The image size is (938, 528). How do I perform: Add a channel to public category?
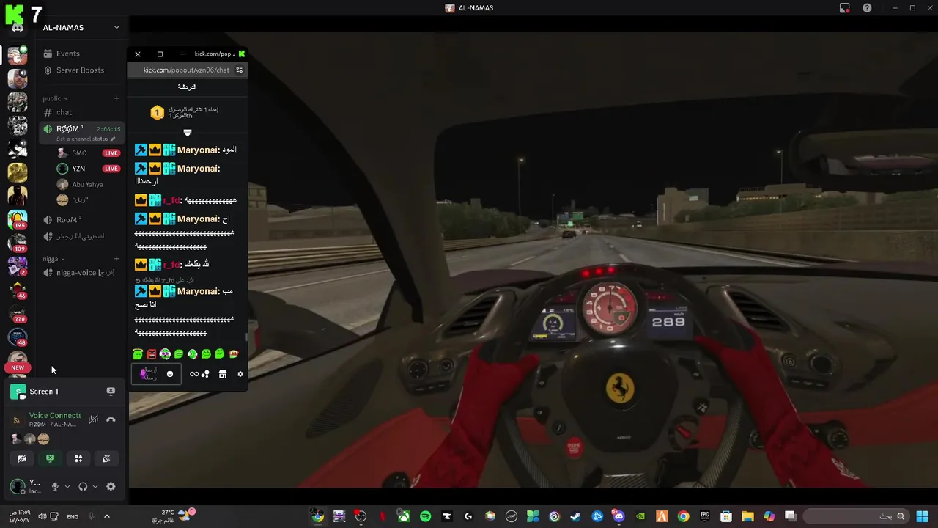coord(117,98)
